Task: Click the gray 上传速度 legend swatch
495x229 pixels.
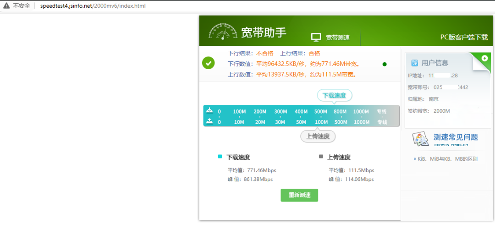Action: tap(321, 157)
